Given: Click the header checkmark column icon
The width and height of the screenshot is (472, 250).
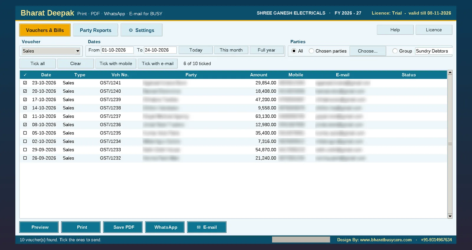Looking at the screenshot, I should point(25,75).
